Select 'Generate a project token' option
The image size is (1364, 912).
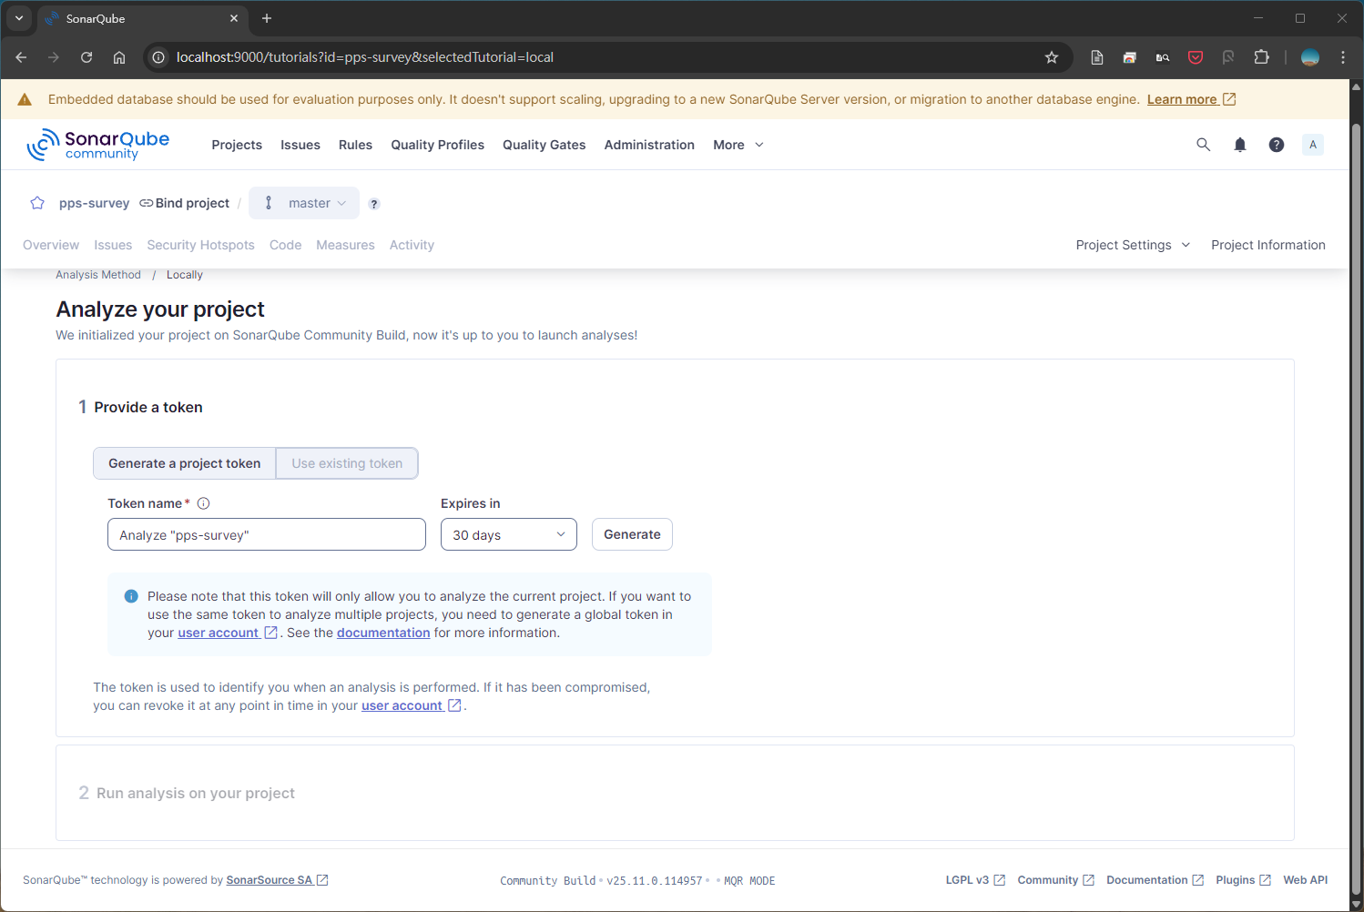tap(185, 463)
